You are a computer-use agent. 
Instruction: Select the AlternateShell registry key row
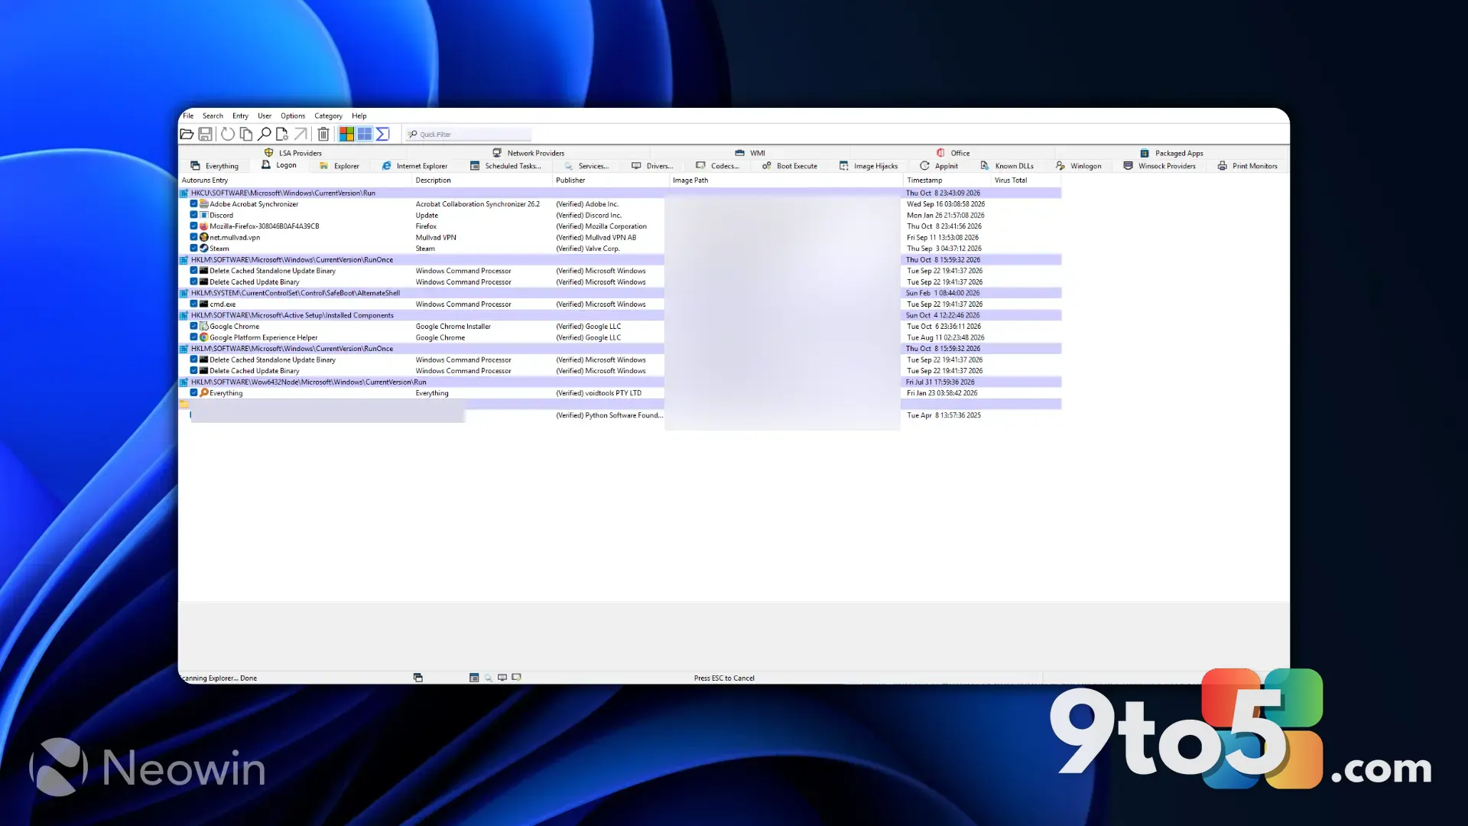619,293
